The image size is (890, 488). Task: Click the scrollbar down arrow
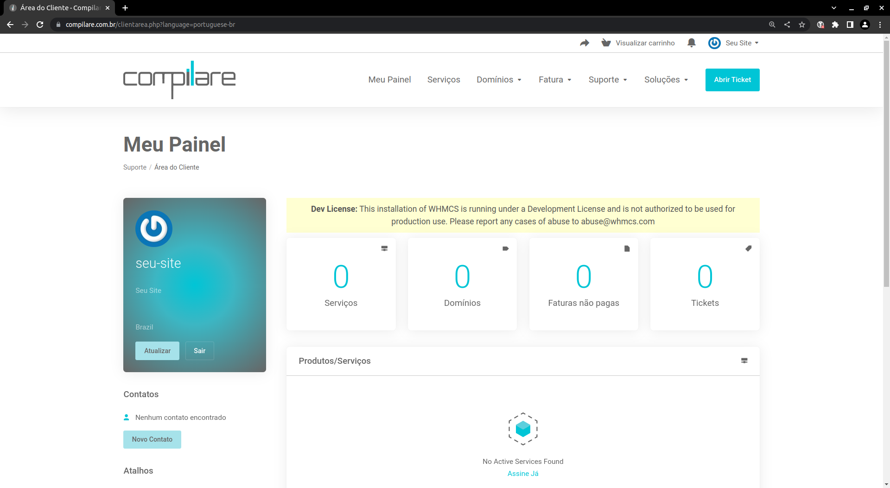[x=886, y=484]
